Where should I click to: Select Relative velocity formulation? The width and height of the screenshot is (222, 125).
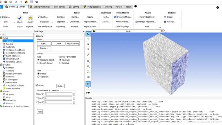[60, 63]
